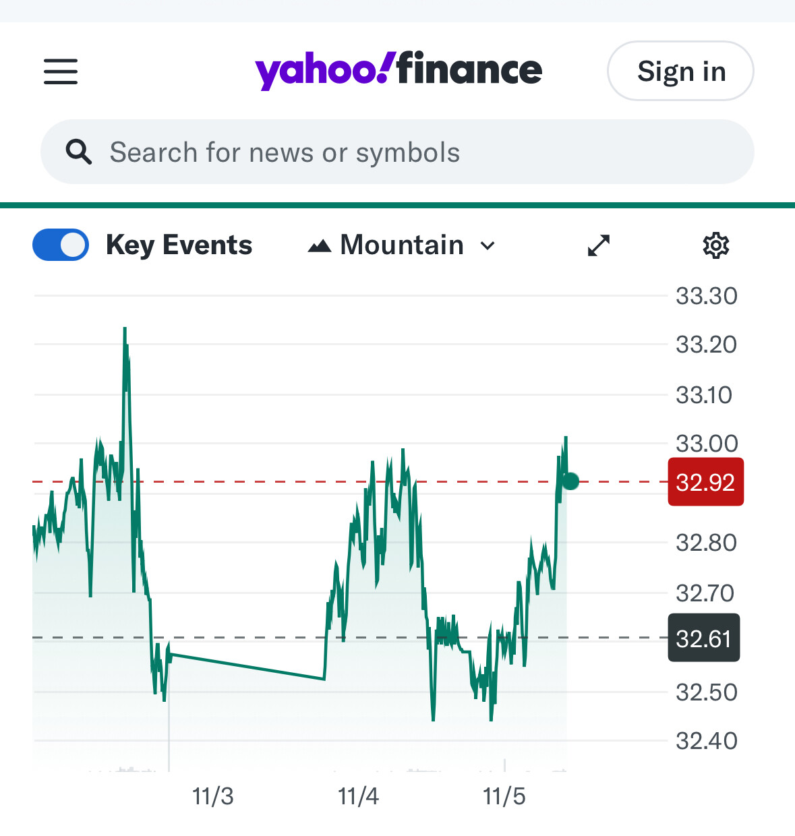Expand chart to full screen
The height and width of the screenshot is (836, 795).
pos(599,245)
